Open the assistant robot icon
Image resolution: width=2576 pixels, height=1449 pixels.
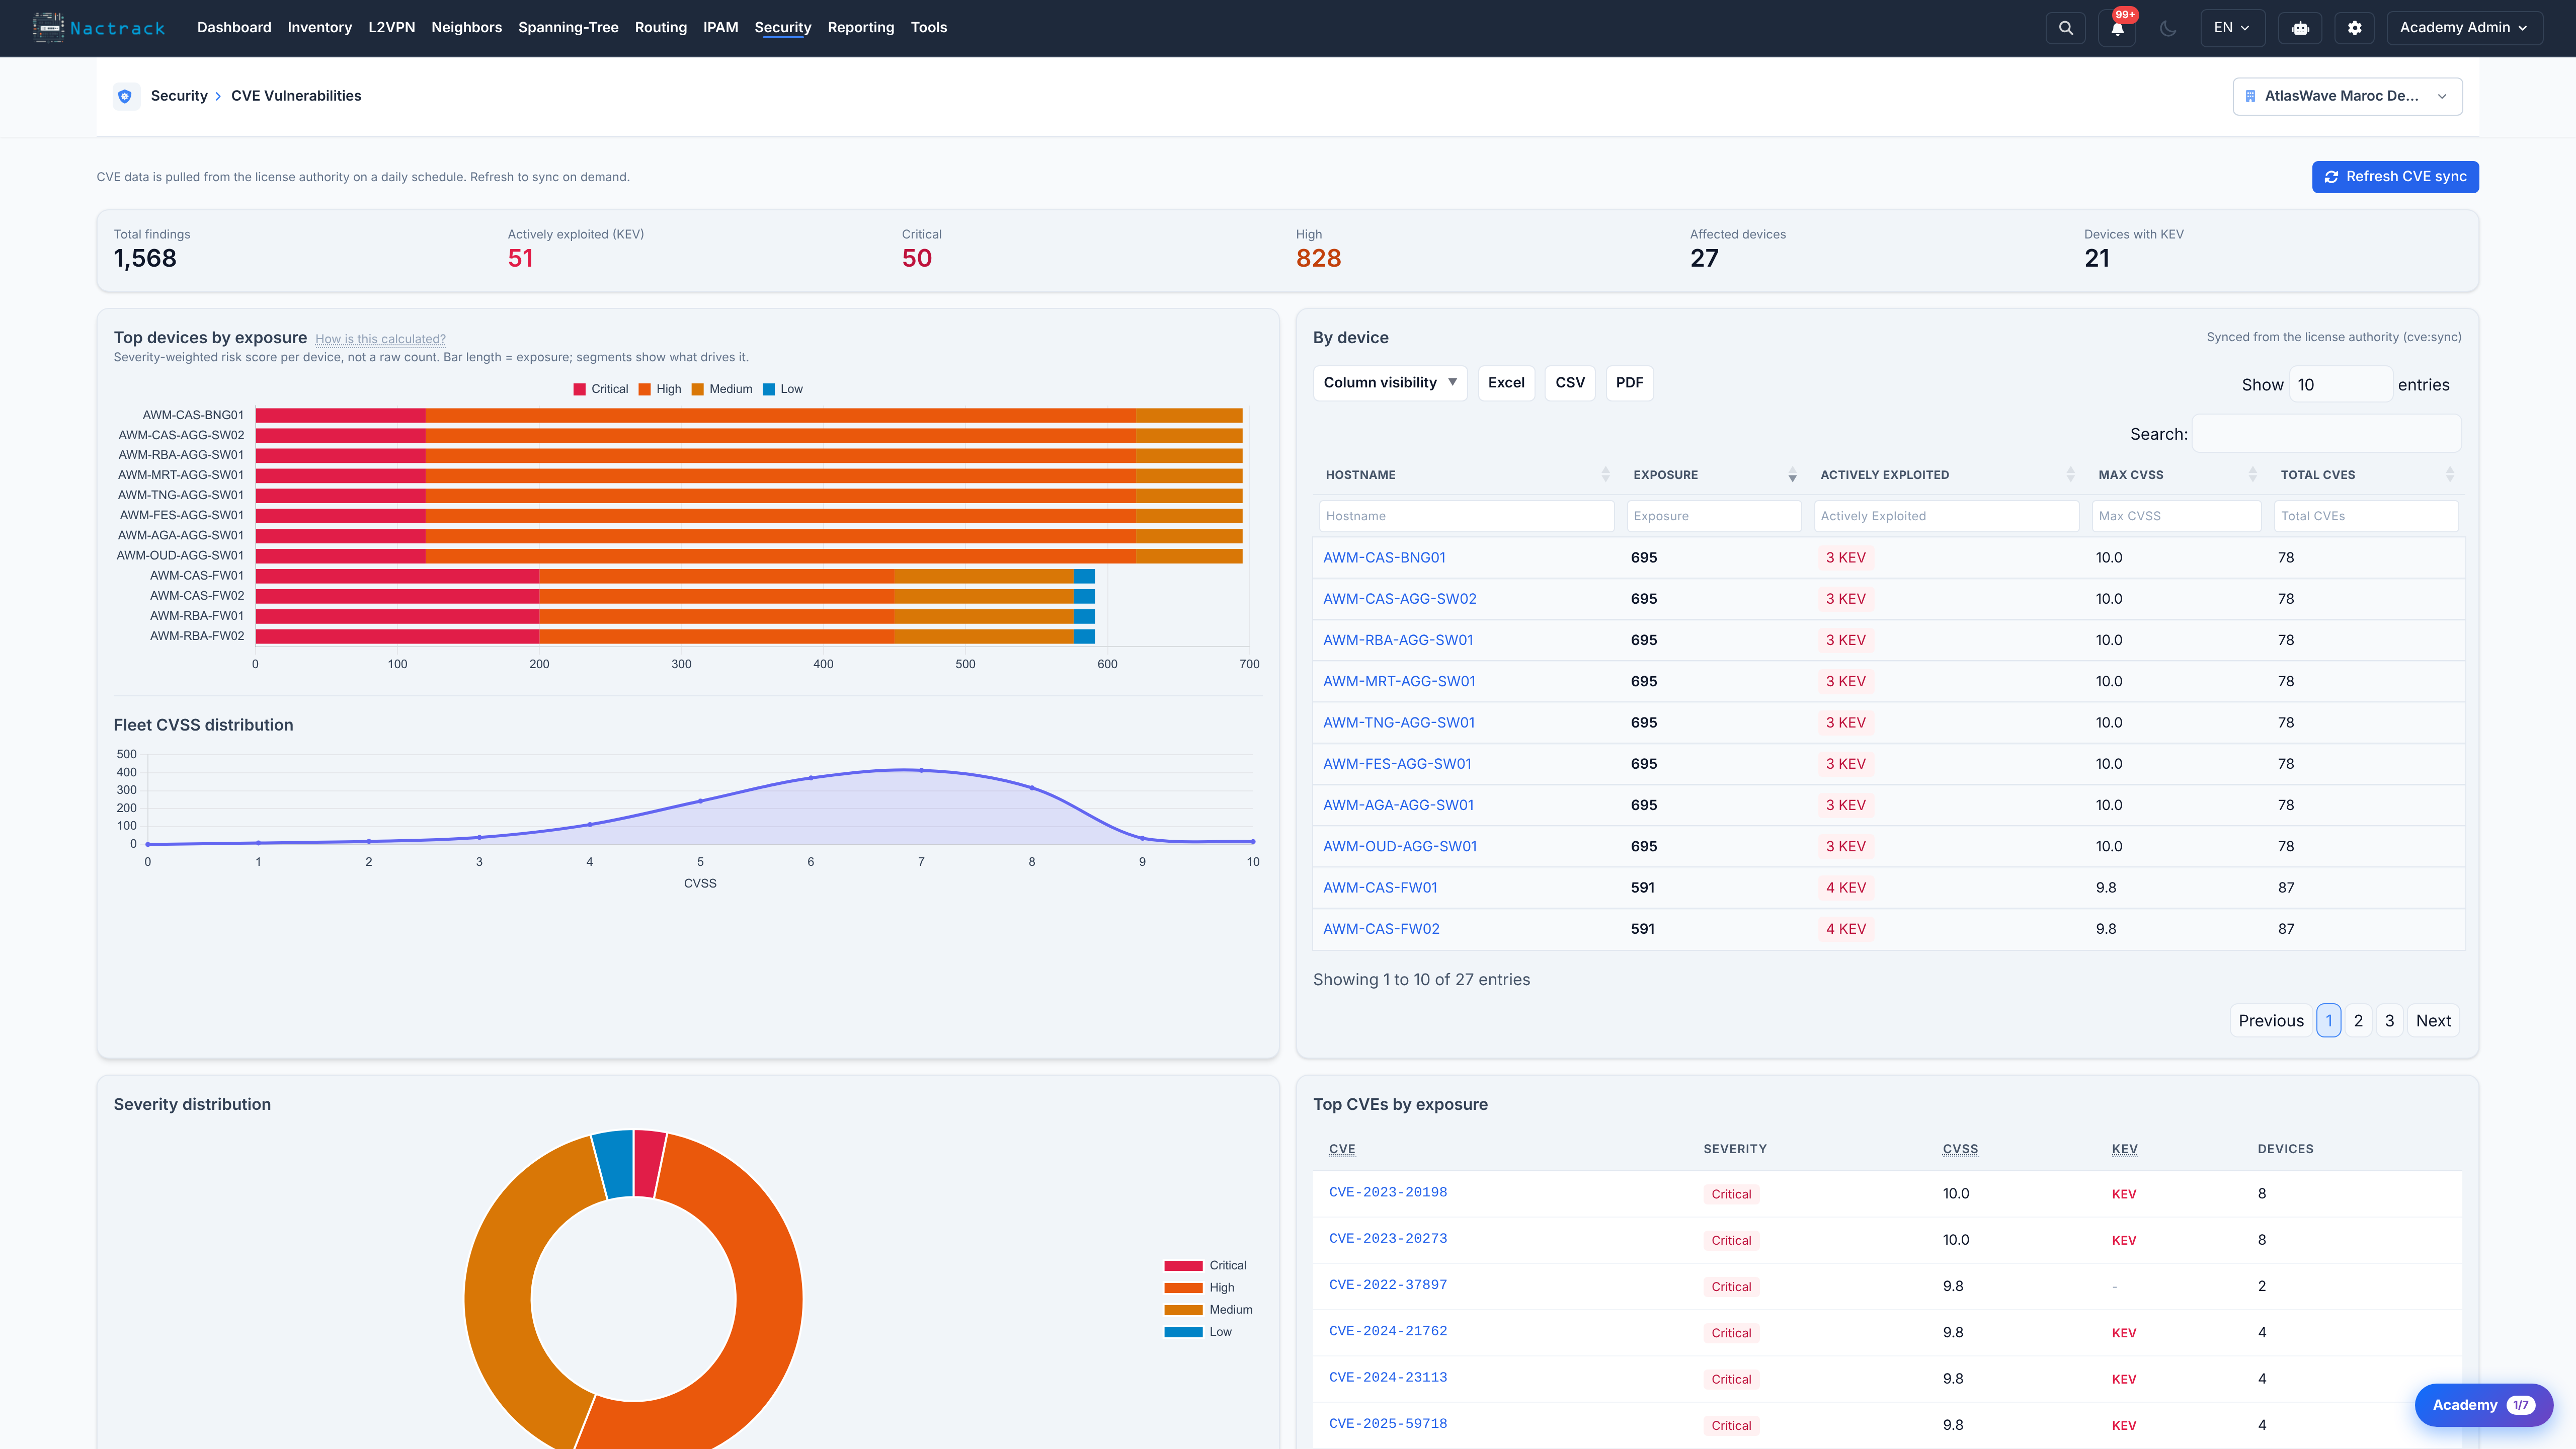coord(2300,28)
